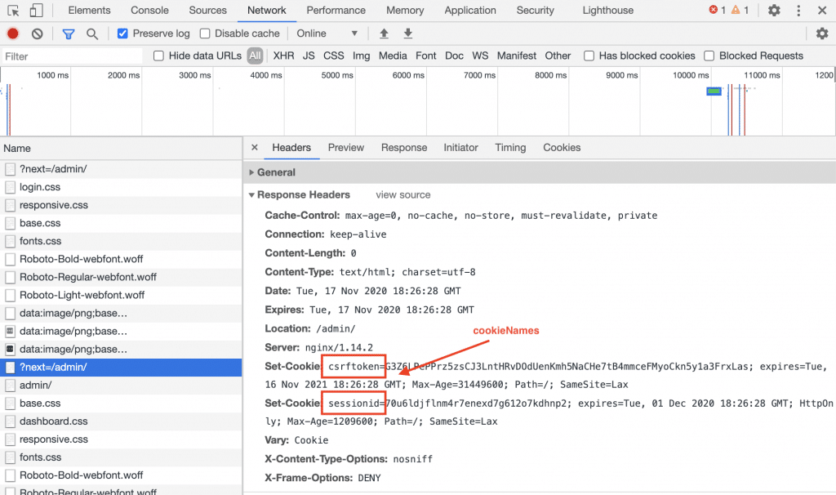Select the Initiator tab
This screenshot has height=495, width=836.
(460, 148)
